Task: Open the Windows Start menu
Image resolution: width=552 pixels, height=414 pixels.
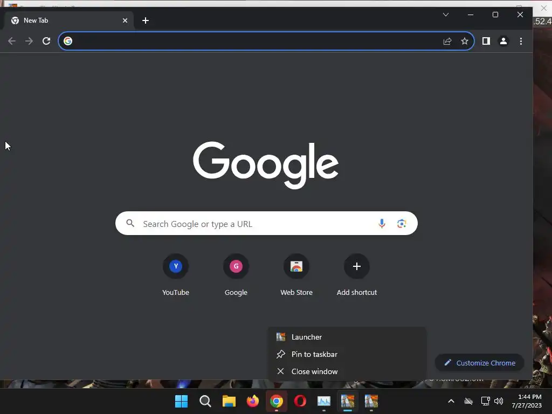Action: point(181,401)
